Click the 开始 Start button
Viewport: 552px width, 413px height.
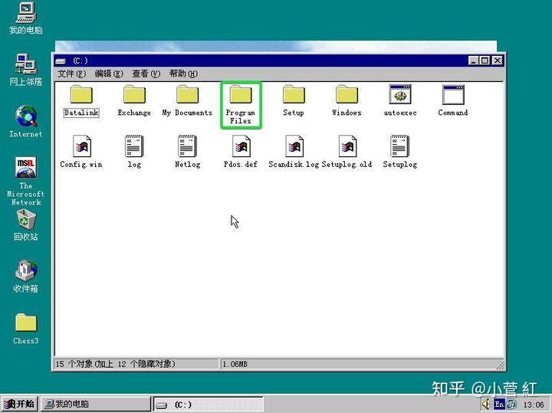click(20, 404)
